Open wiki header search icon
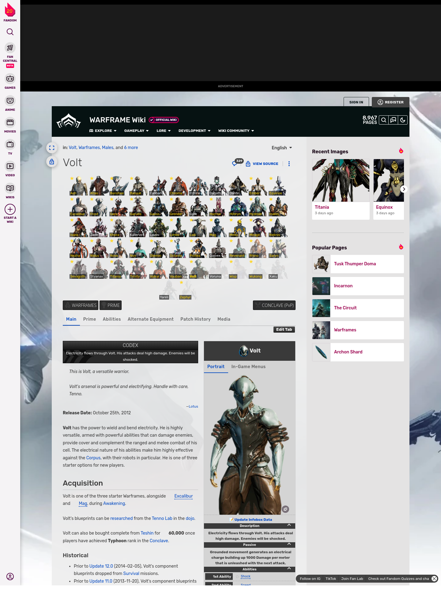 384,120
